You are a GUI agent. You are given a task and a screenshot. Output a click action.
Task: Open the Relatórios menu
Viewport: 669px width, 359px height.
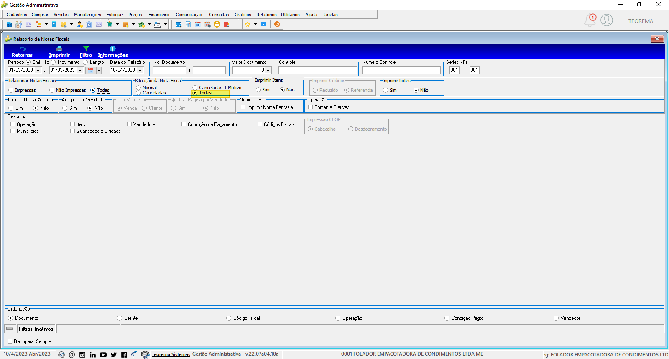point(266,15)
